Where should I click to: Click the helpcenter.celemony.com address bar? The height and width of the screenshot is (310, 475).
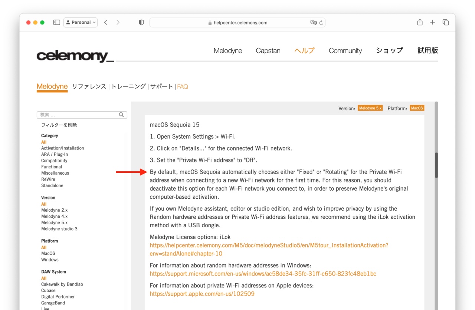[237, 23]
